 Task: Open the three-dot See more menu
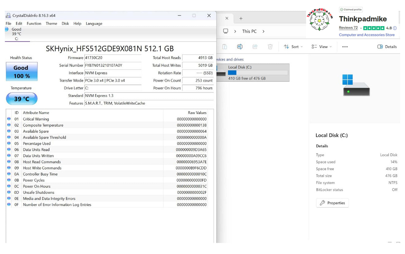coord(345,47)
